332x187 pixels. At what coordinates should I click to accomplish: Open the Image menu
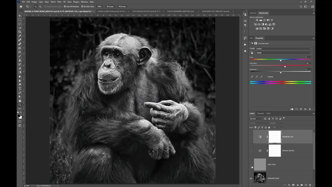click(x=34, y=2)
